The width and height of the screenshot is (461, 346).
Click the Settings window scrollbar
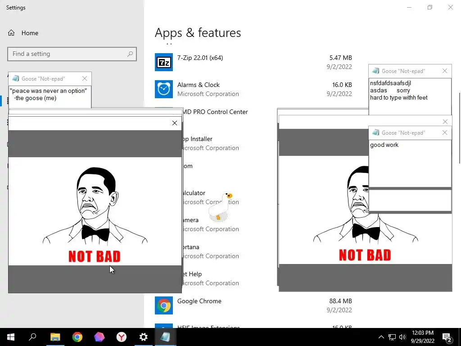(x=460, y=128)
